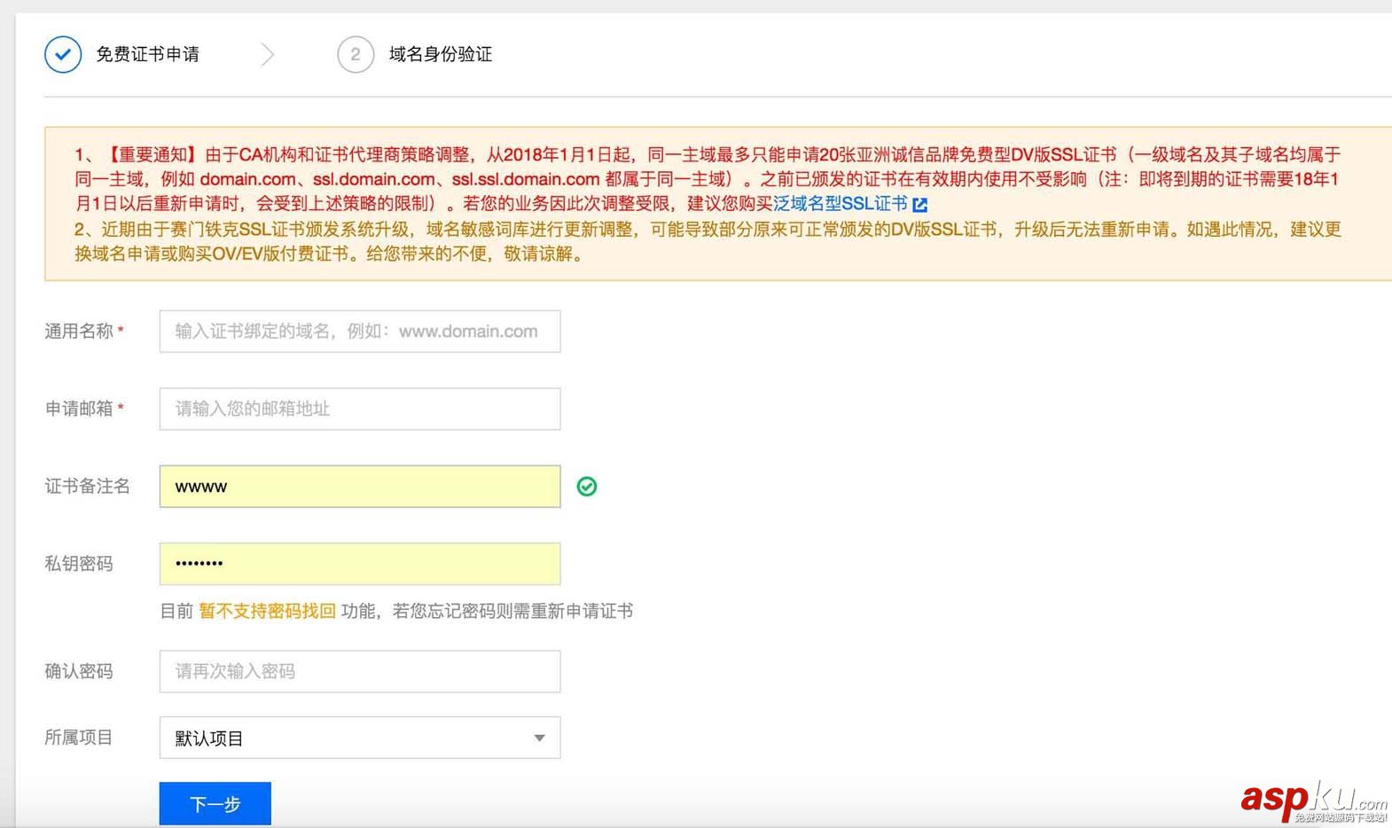Screen dimensions: 1392x828
Task: Open the 所属项目 dropdown arrow
Action: pos(539,738)
